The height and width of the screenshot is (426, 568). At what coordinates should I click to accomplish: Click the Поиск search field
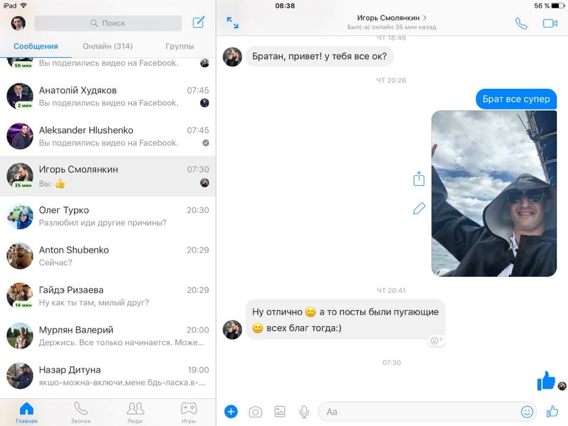pos(108,23)
